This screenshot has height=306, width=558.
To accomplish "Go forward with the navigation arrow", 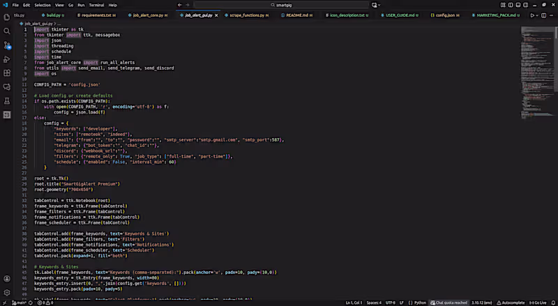I will tap(188, 5).
